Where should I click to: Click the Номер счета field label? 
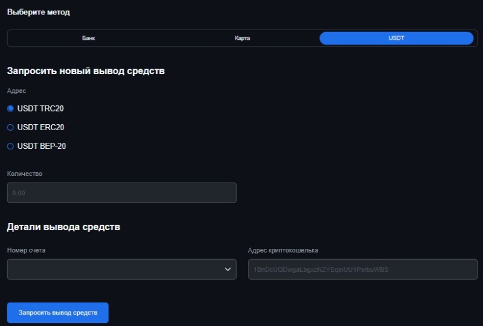pos(26,250)
